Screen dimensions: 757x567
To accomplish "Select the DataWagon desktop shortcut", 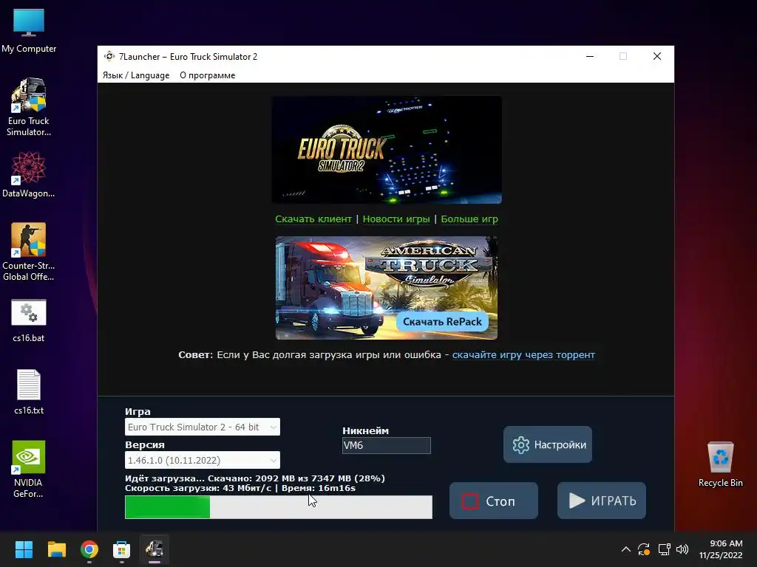I will [x=29, y=174].
